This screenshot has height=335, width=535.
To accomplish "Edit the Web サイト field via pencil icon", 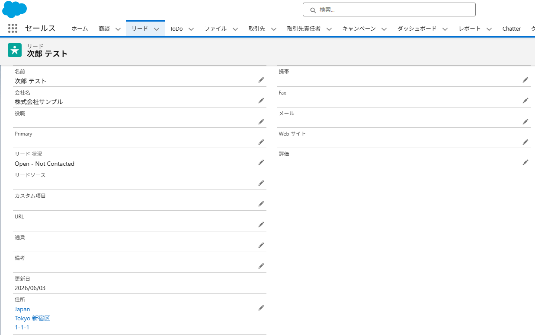I will click(x=525, y=142).
